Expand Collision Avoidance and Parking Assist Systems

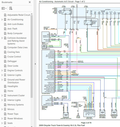coord(2,38)
